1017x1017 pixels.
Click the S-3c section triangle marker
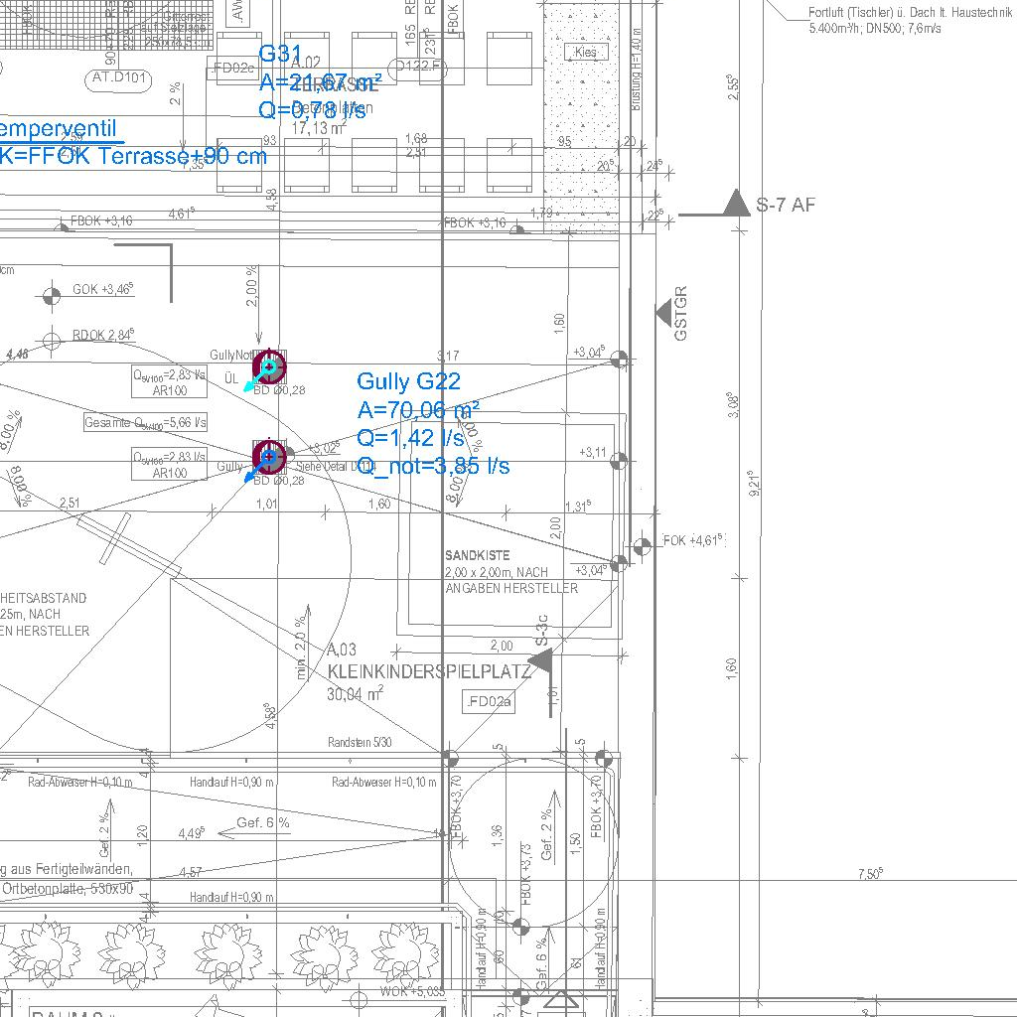[x=542, y=661]
